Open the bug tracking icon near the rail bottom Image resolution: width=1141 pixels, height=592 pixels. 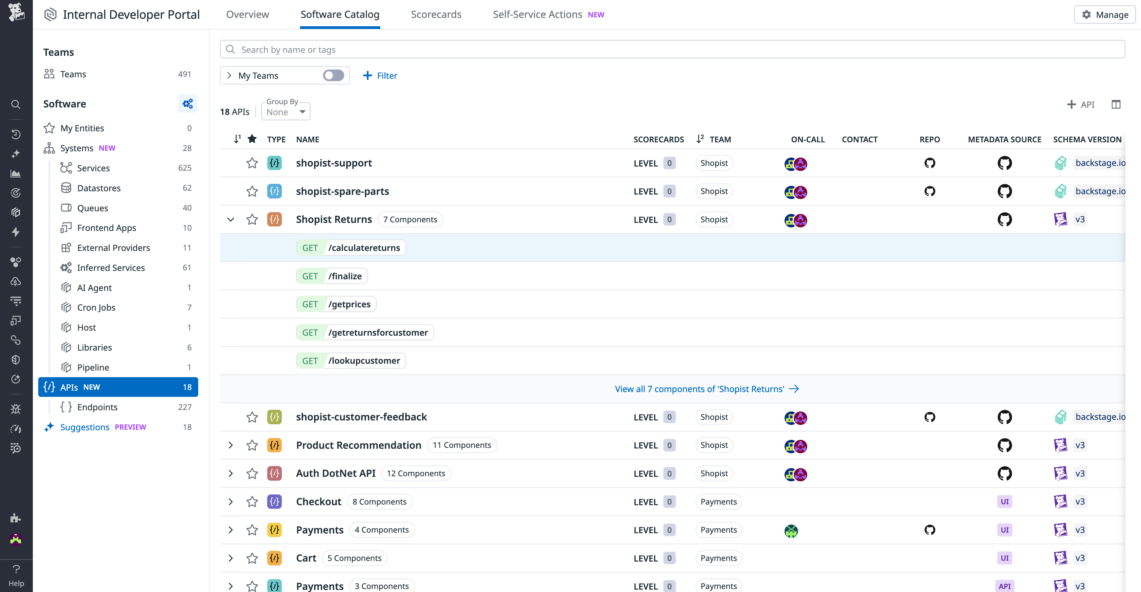pyautogui.click(x=16, y=409)
